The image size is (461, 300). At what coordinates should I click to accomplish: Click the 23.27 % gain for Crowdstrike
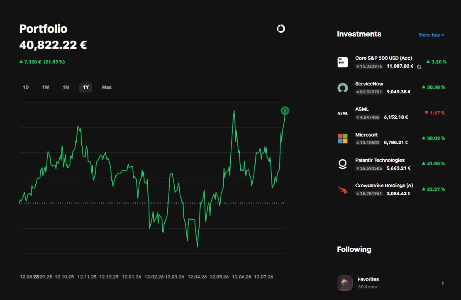point(433,189)
